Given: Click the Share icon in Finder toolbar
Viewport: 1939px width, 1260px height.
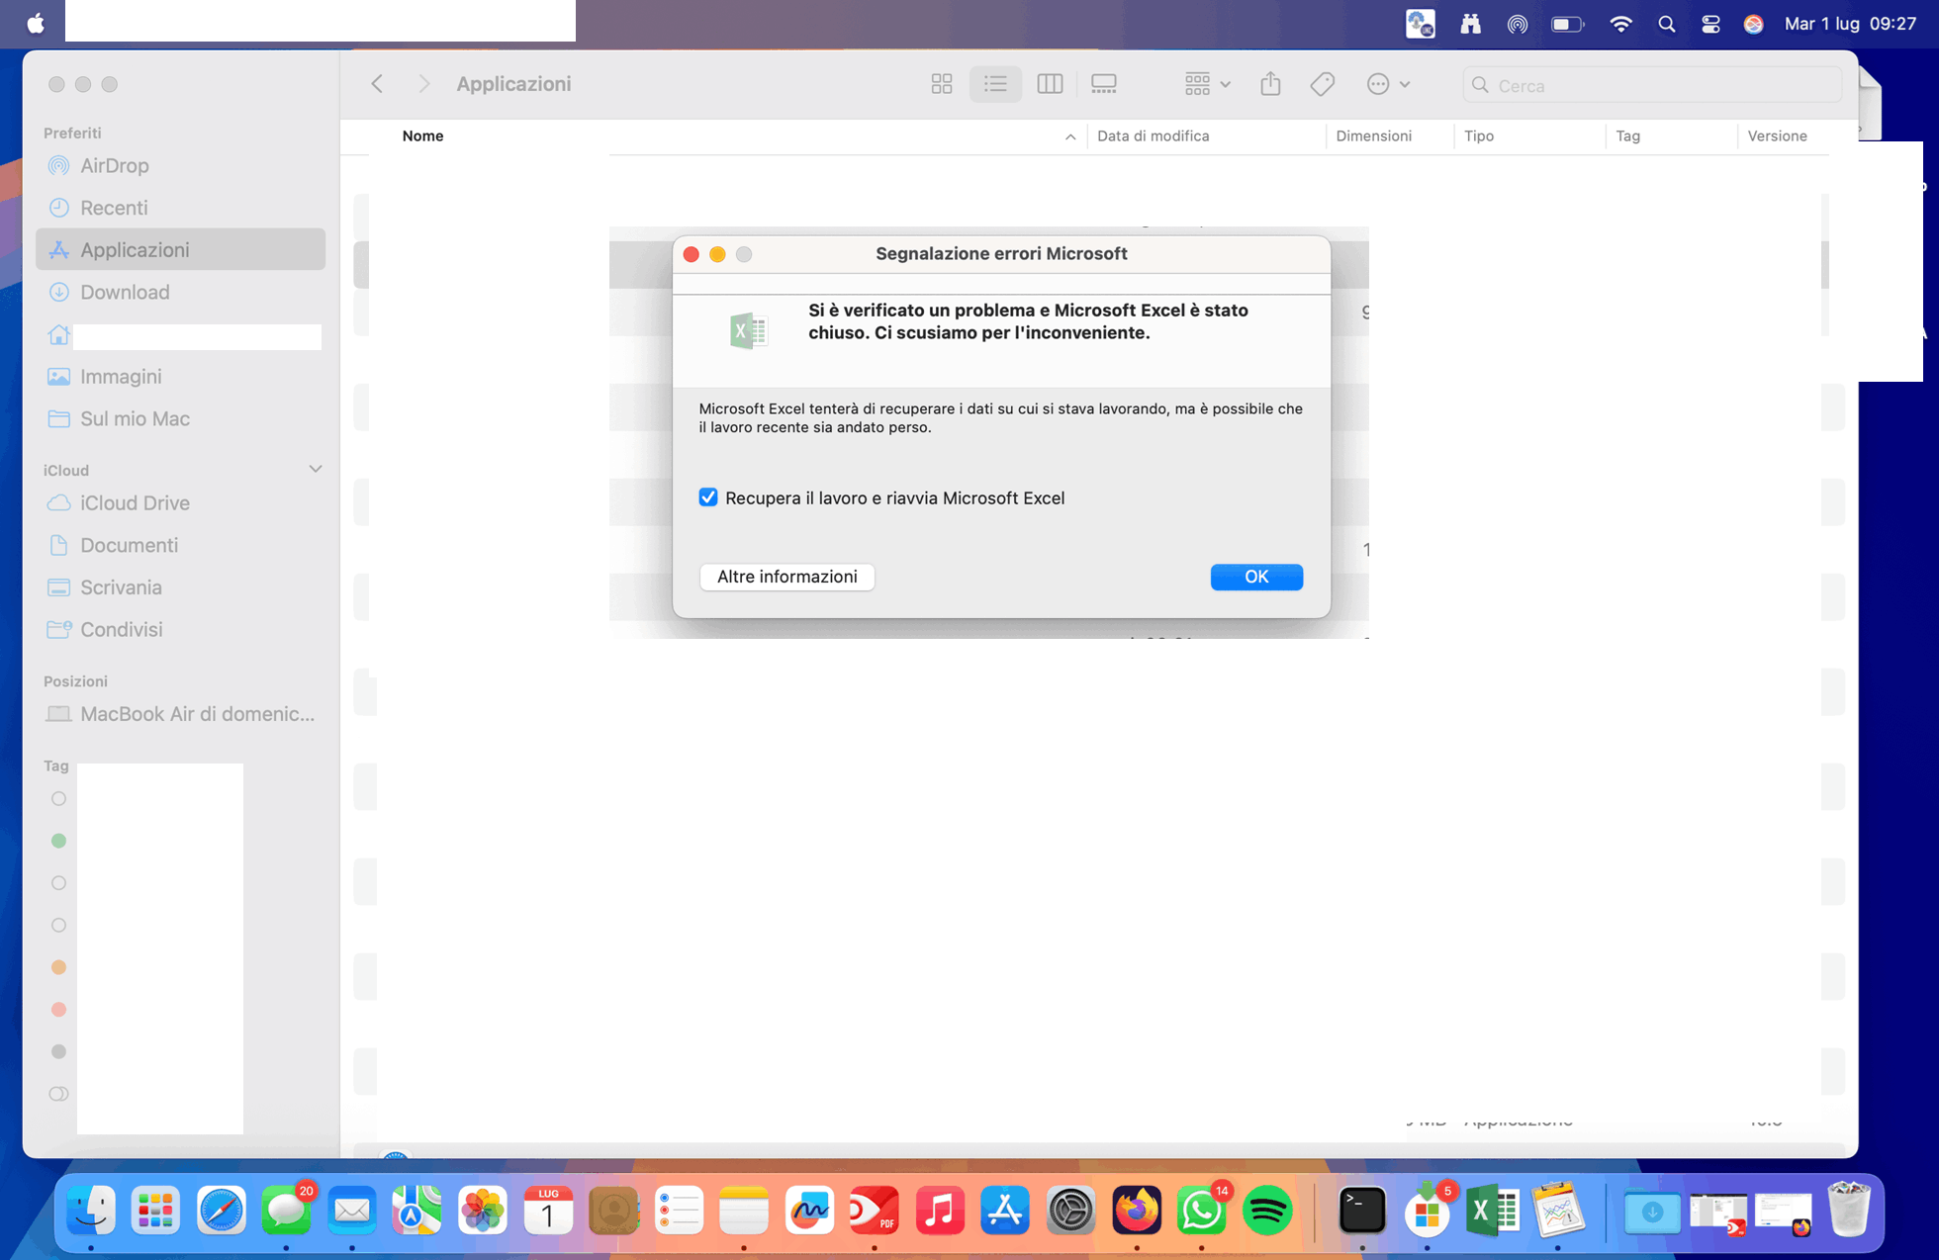Looking at the screenshot, I should (1270, 84).
